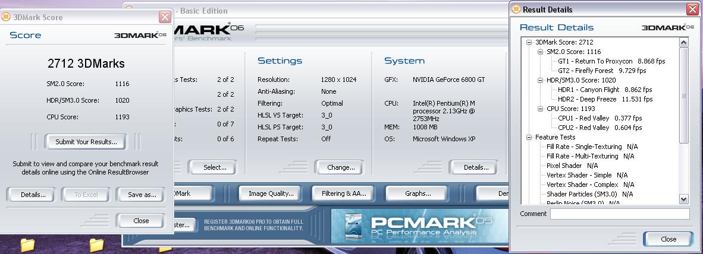Image resolution: width=703 pixels, height=254 pixels.
Task: Click the Comment input field
Action: coord(620,214)
